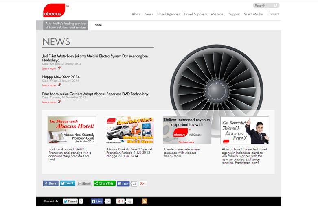Open external link icon under Happy New Year
Image resolution: width=318 pixels, height=218 pixels.
(x=59, y=85)
